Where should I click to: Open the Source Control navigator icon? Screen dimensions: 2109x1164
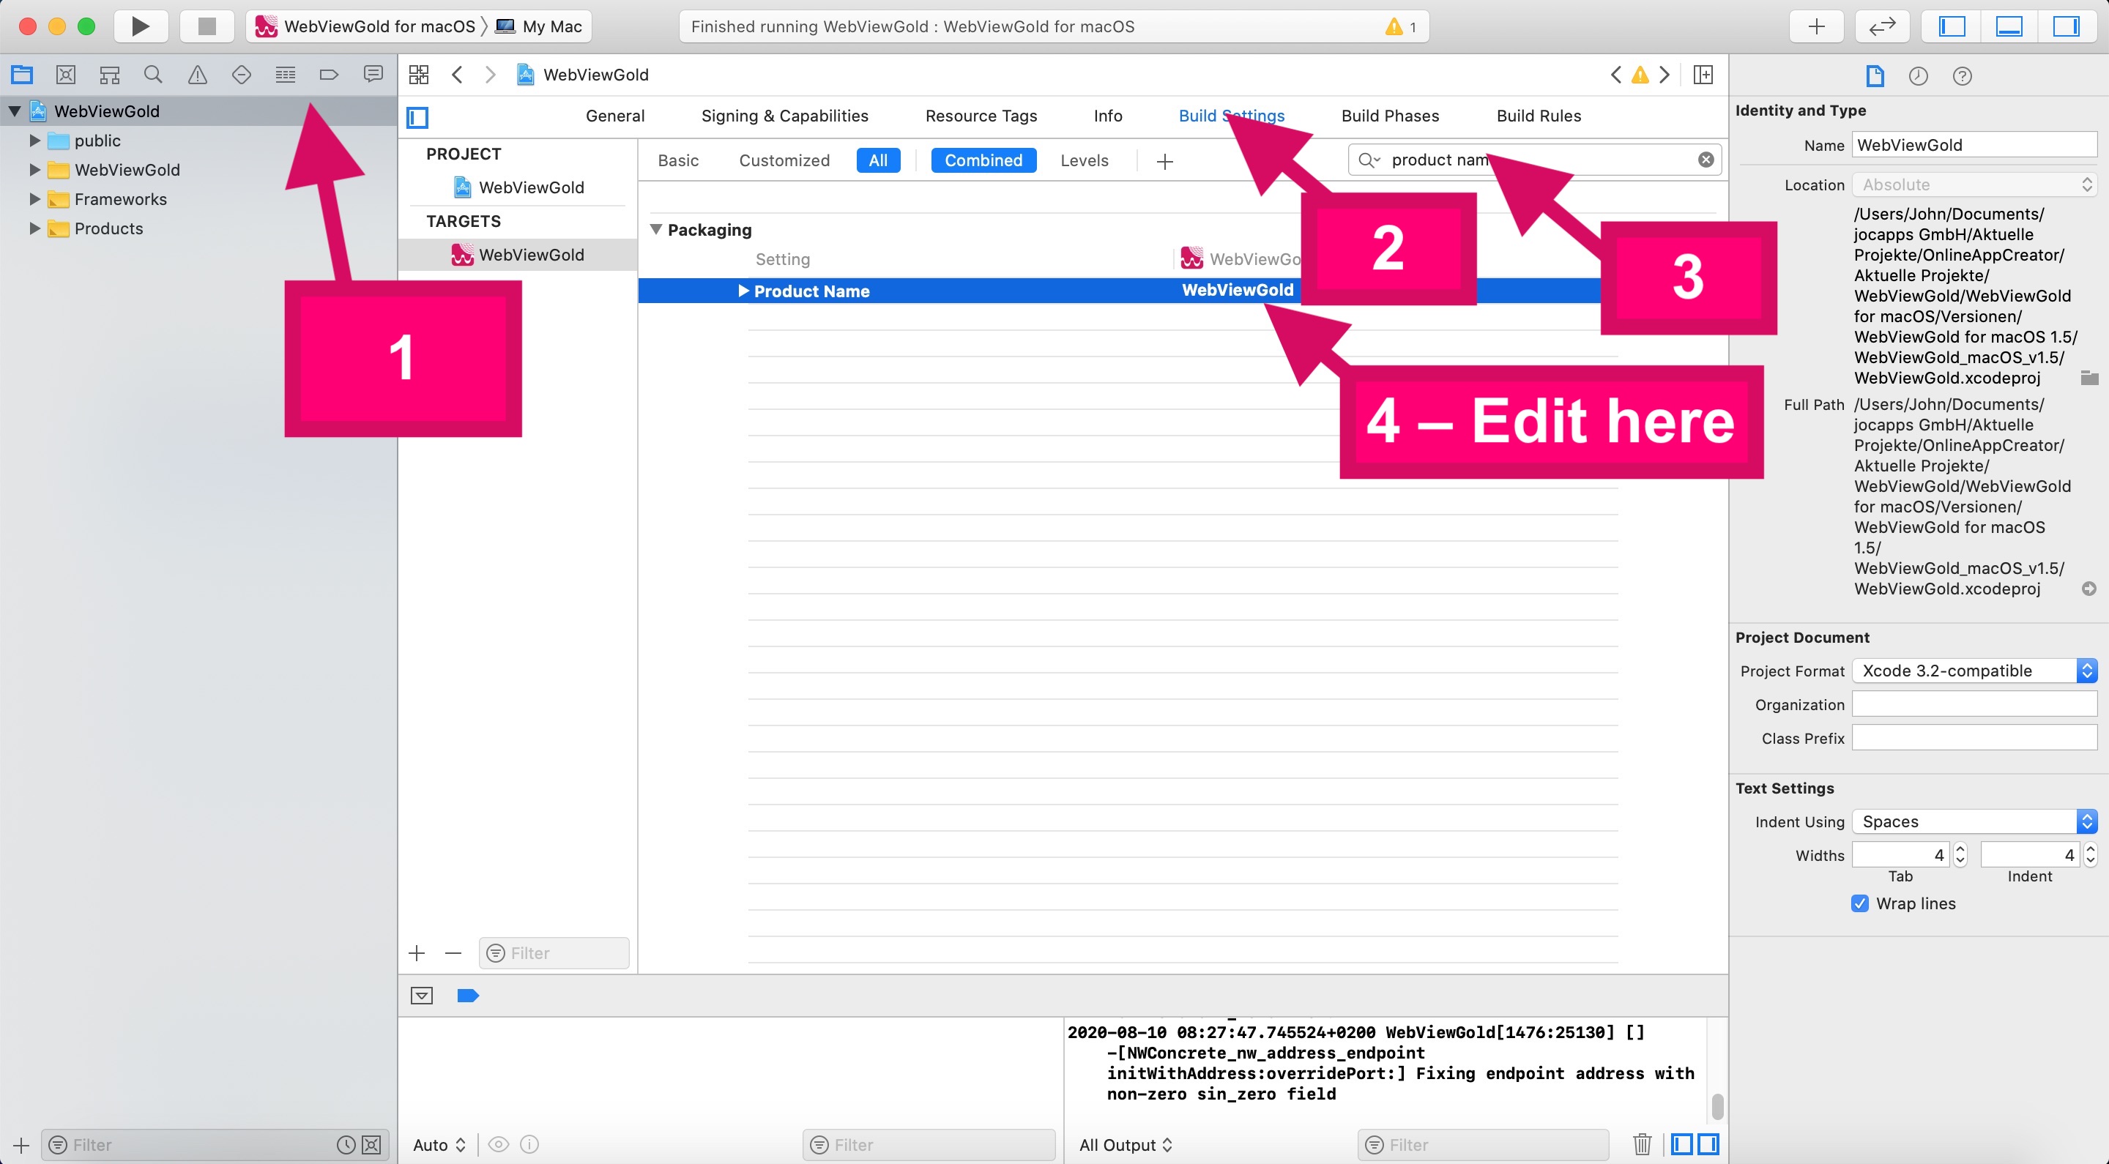coord(65,75)
